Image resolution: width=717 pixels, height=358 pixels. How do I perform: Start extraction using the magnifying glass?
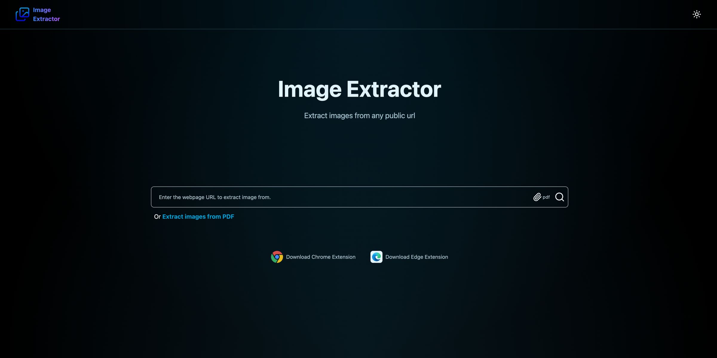[559, 197]
